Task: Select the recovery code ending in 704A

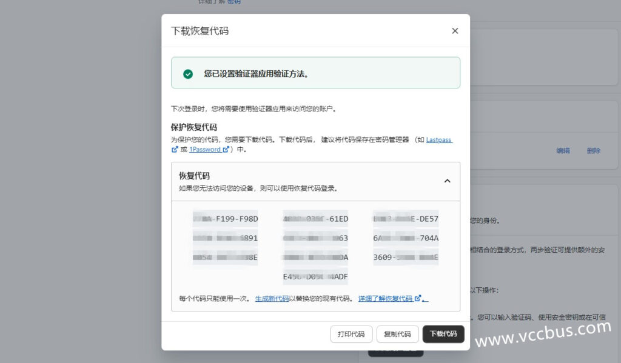Action: 405,238
